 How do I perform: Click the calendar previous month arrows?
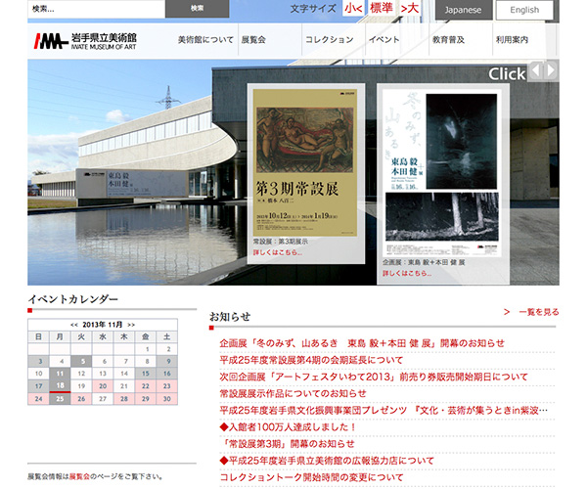[x=73, y=324]
